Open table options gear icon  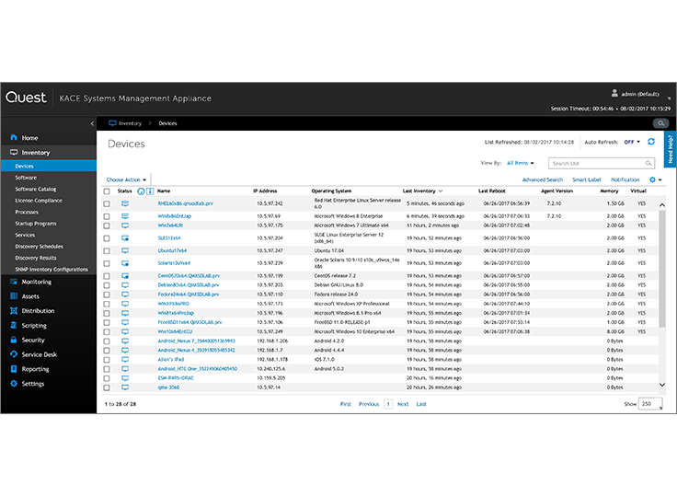click(x=652, y=179)
